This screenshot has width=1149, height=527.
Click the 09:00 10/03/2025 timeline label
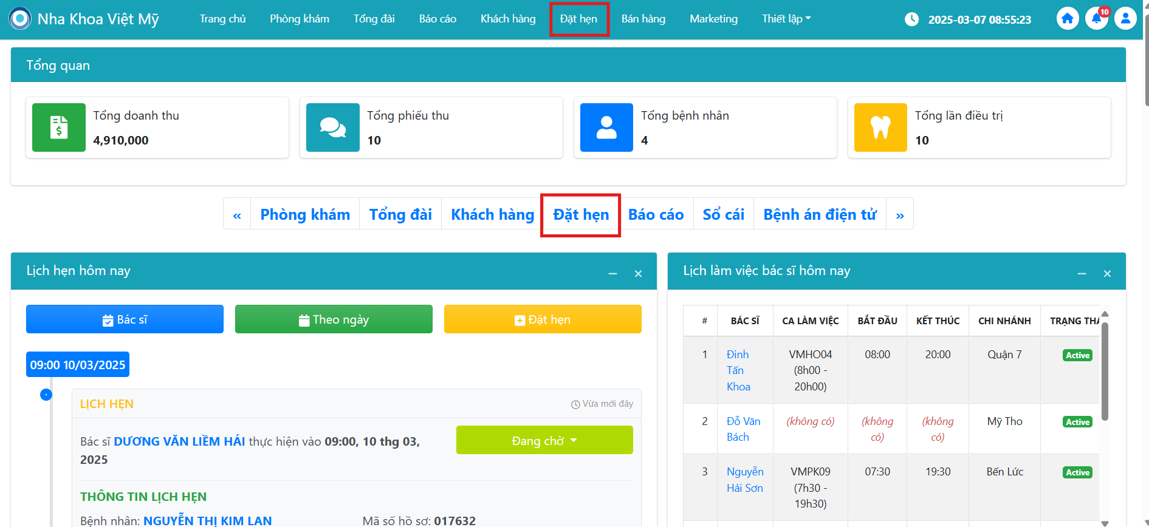(78, 365)
